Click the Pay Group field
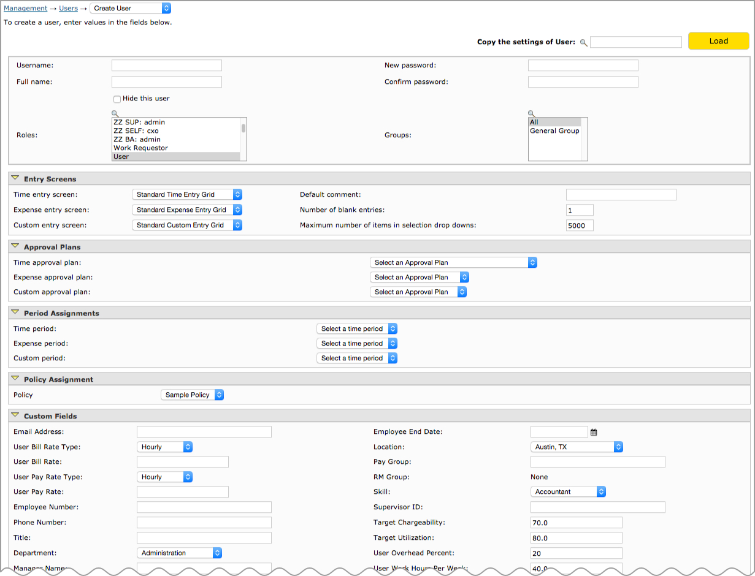 [x=598, y=462]
